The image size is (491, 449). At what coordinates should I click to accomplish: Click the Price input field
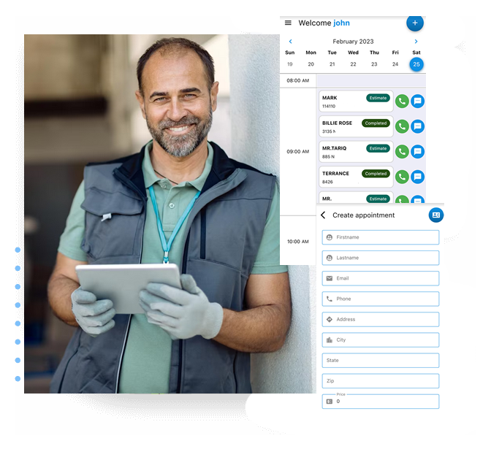[x=381, y=401]
